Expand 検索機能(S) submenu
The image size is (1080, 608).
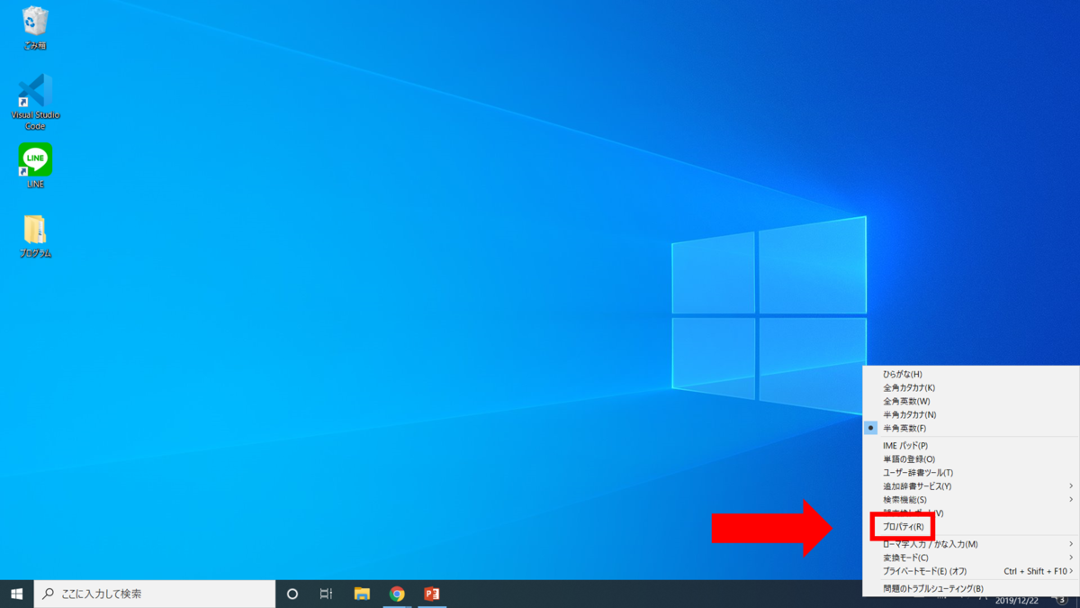(971, 499)
